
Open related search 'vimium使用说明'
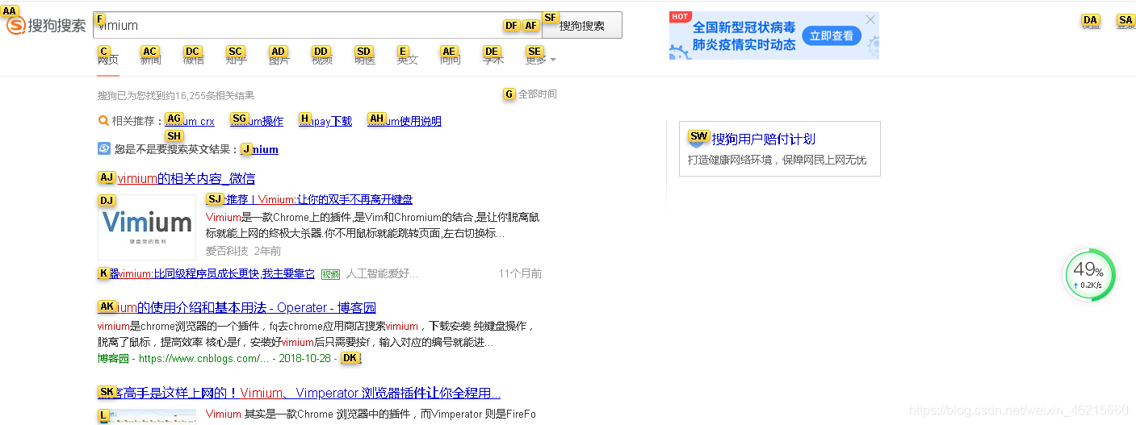click(405, 122)
